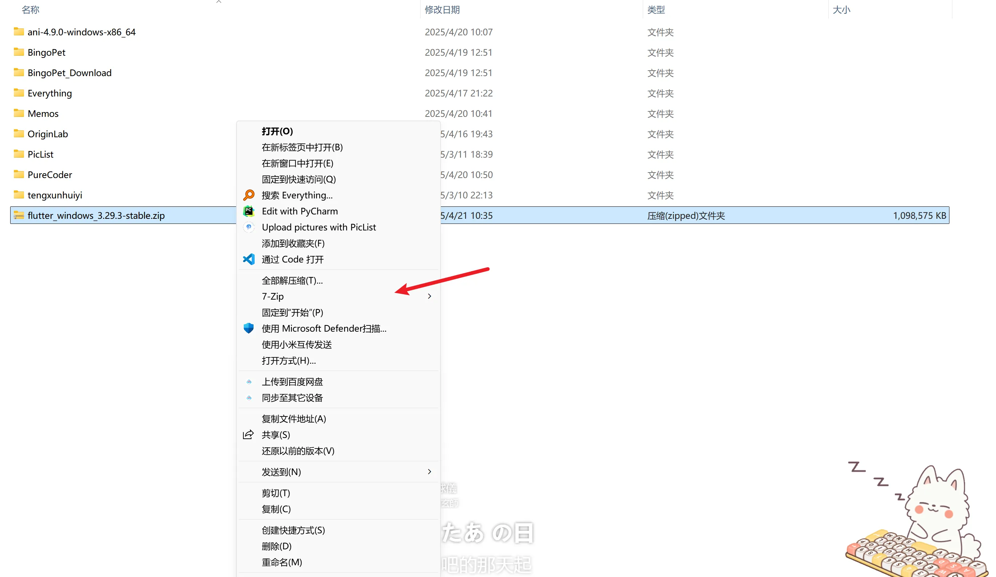This screenshot has width=996, height=577.
Task: Click the Everything search magnifier icon
Action: pos(248,195)
